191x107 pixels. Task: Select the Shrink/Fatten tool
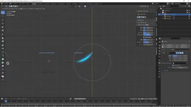(x=3, y=73)
